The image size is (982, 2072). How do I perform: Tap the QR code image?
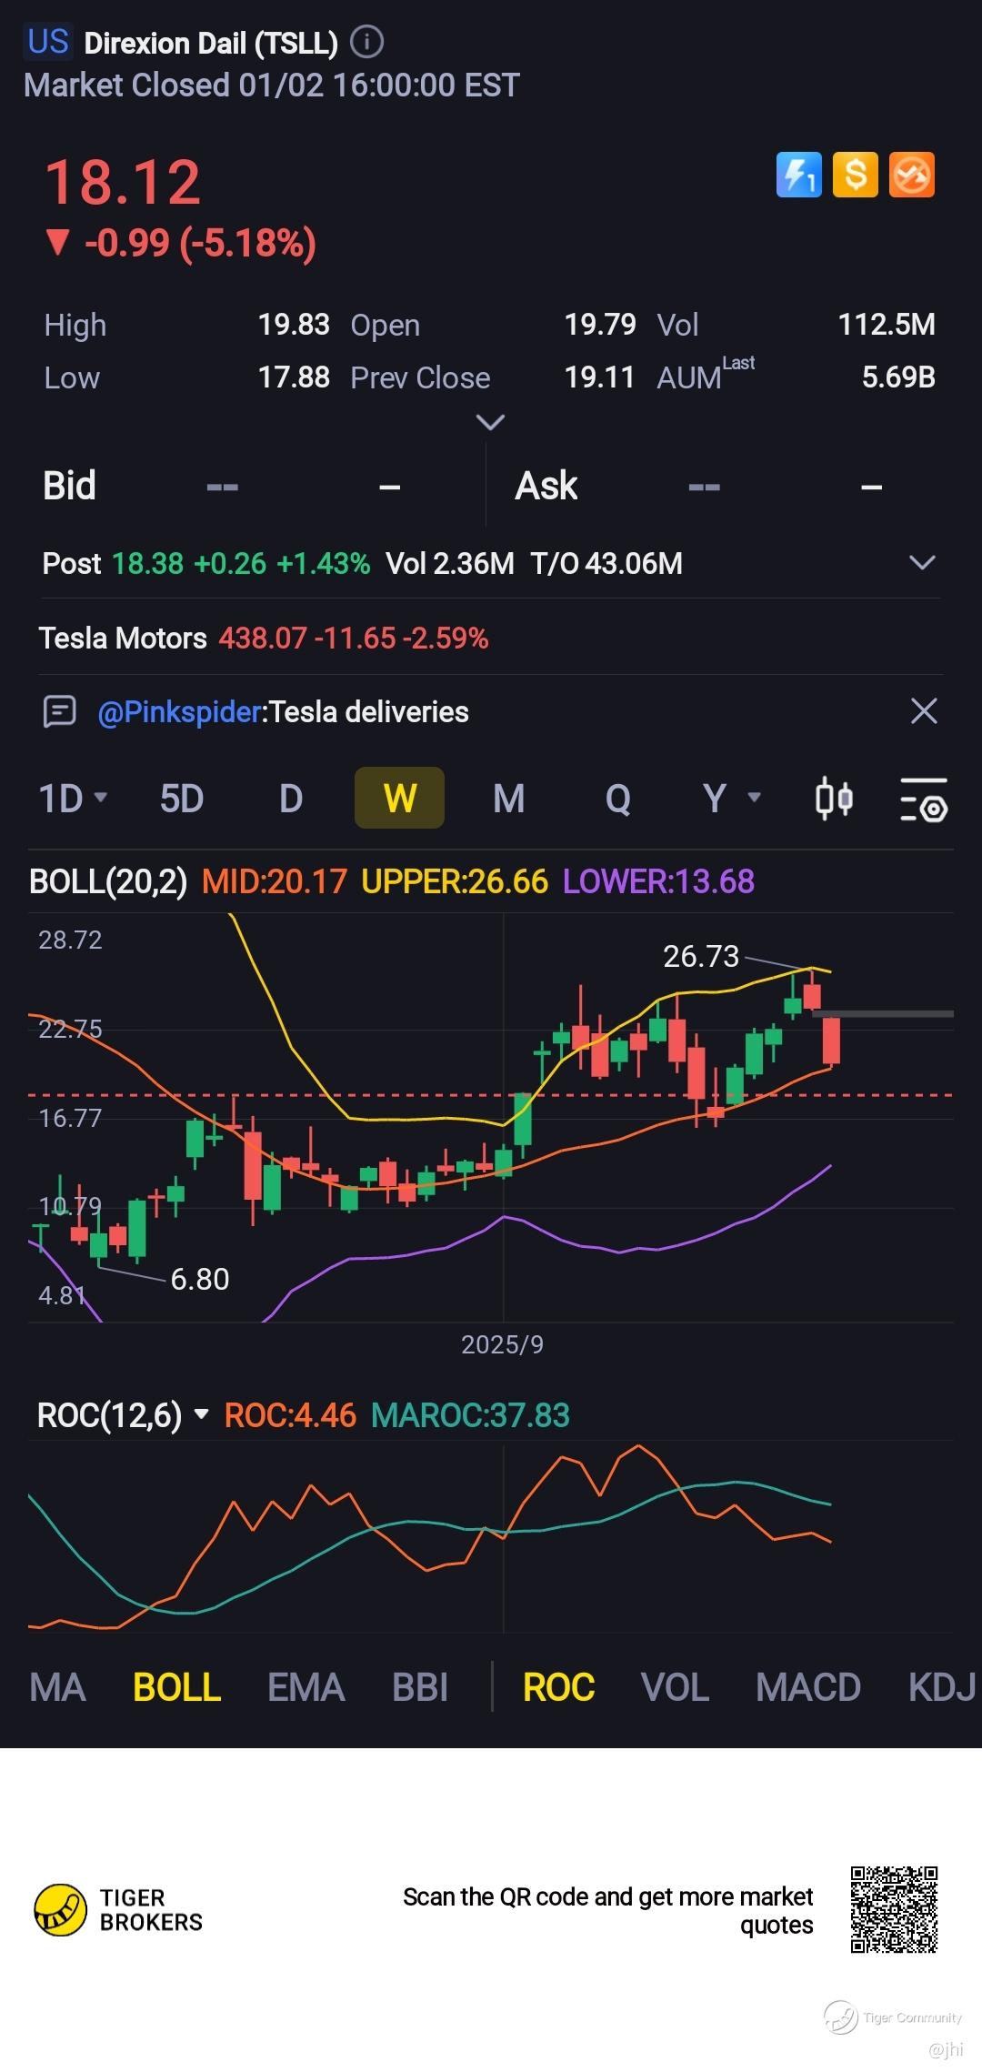point(894,1910)
